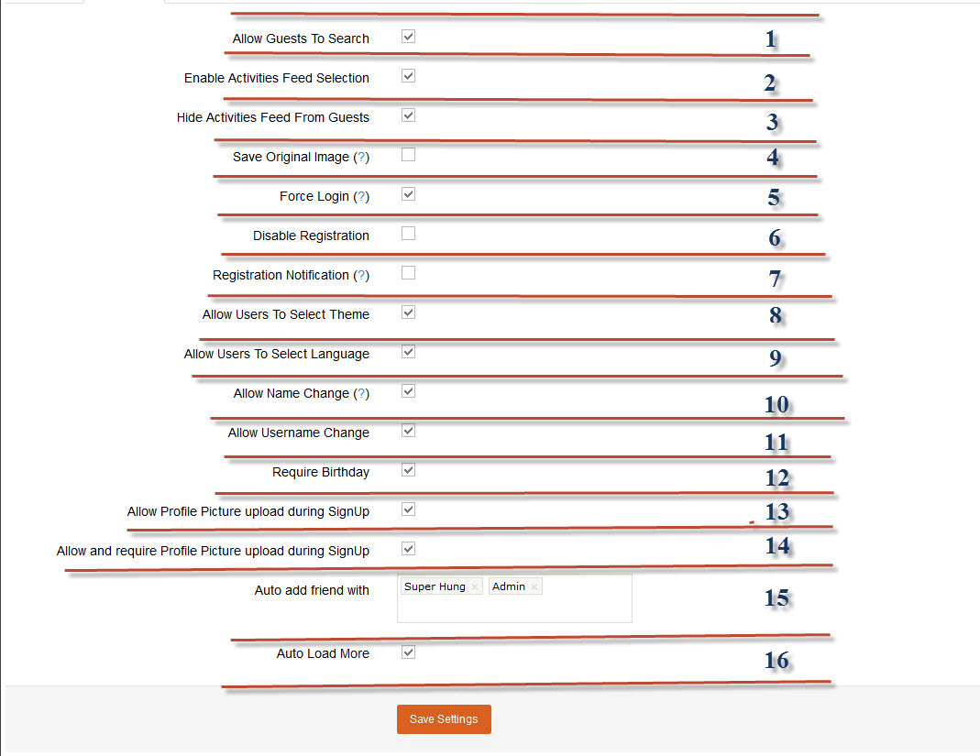Uncheck Allow Guests To Search checkbox
Viewport: 980px width, 756px height.
coord(408,38)
